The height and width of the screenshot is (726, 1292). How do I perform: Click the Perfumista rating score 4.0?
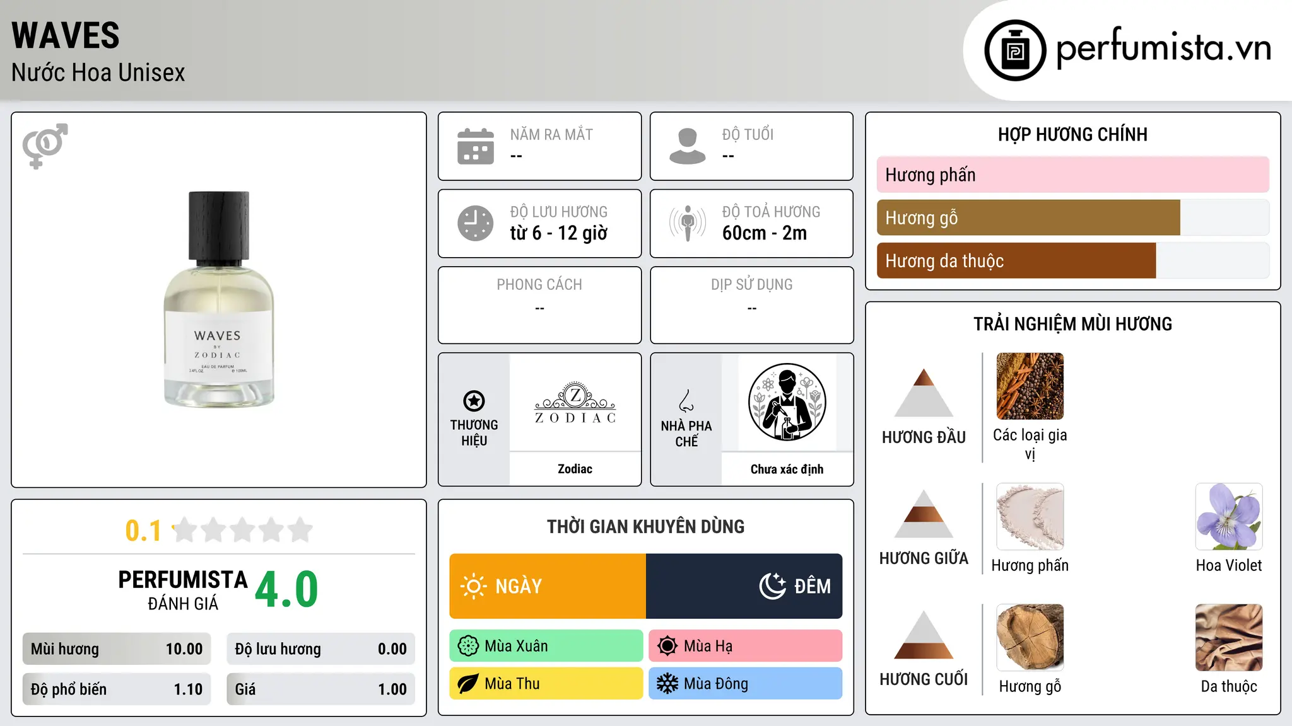pyautogui.click(x=287, y=590)
